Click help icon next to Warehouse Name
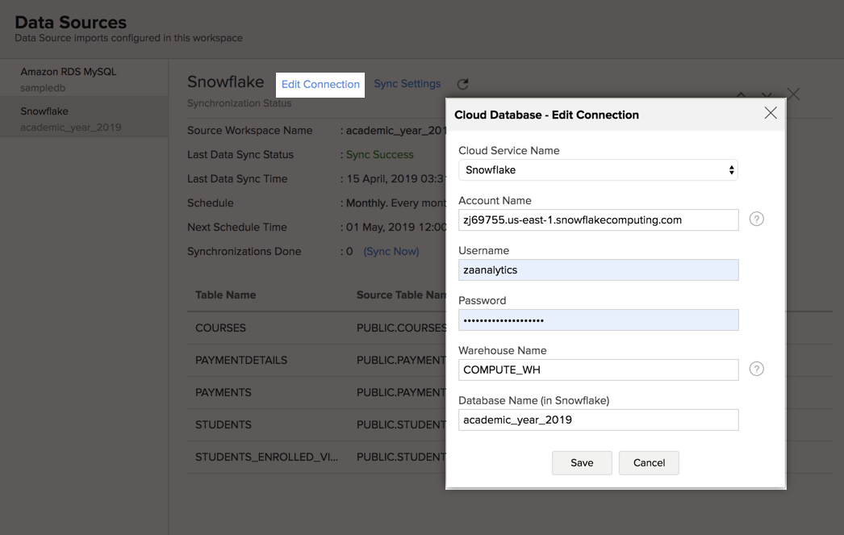 [756, 369]
